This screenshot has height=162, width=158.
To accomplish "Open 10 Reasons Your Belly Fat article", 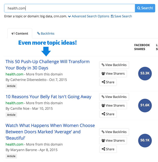I will point(48,97).
